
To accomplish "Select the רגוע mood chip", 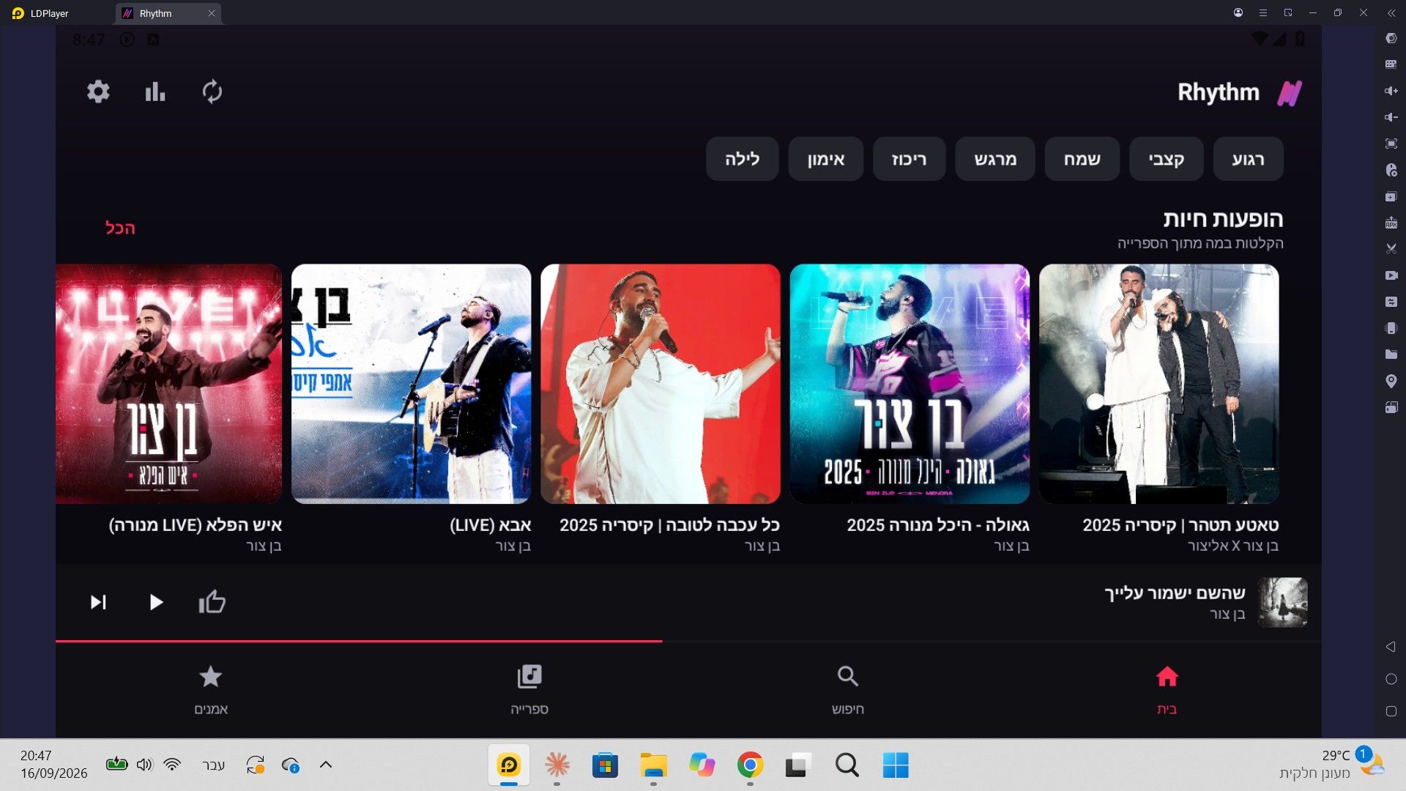I will 1248,159.
